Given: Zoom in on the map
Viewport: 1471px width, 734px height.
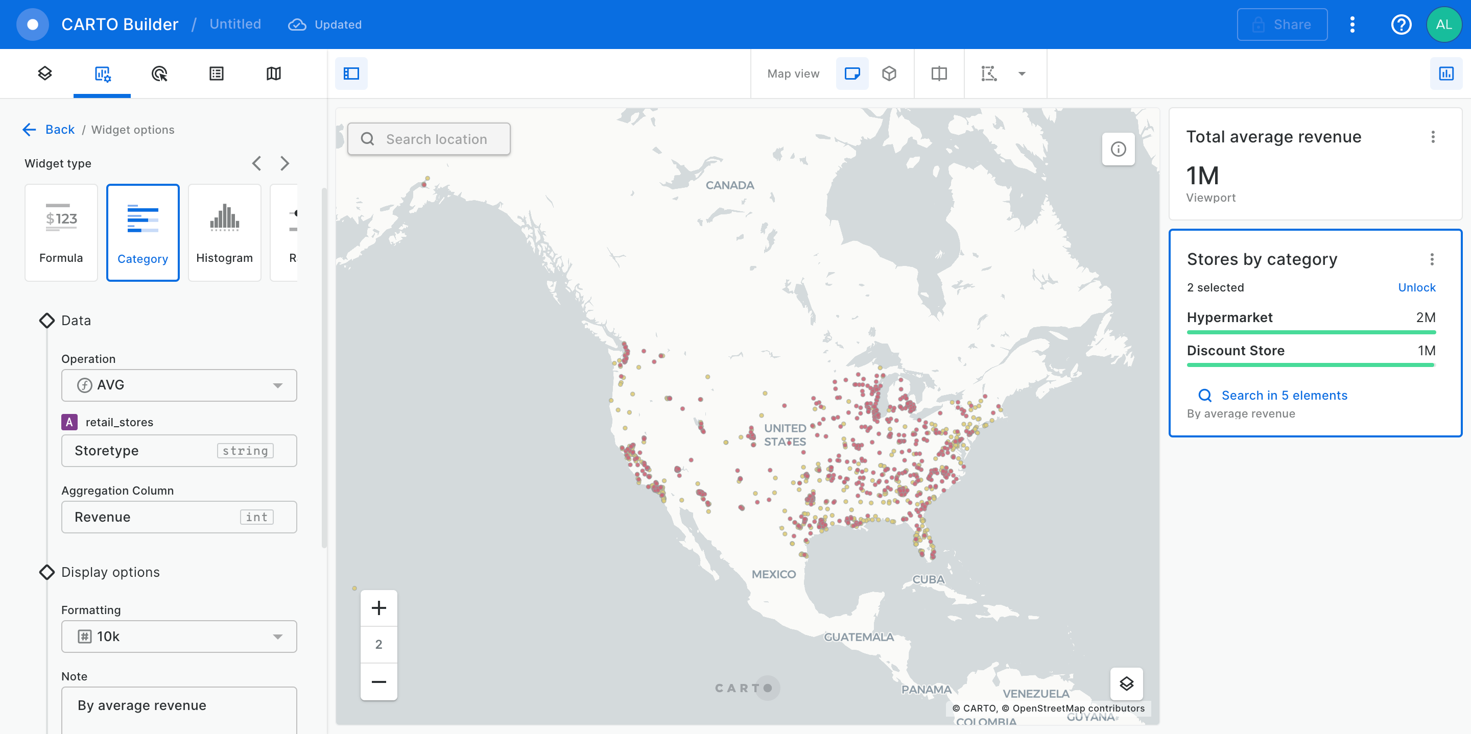Looking at the screenshot, I should coord(378,608).
